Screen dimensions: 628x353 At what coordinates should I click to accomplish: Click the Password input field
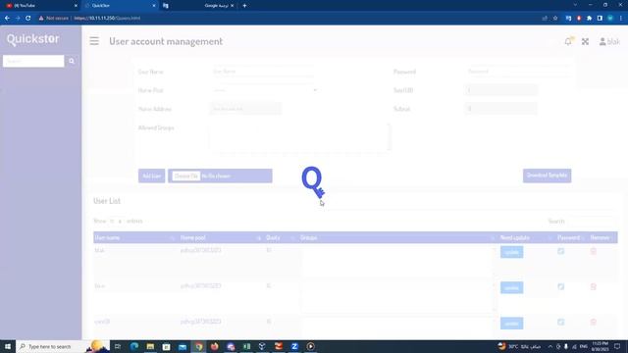pos(518,72)
